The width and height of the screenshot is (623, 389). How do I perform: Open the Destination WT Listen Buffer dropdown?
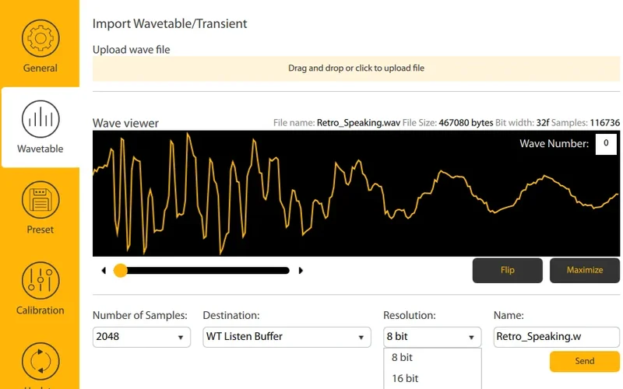point(286,337)
